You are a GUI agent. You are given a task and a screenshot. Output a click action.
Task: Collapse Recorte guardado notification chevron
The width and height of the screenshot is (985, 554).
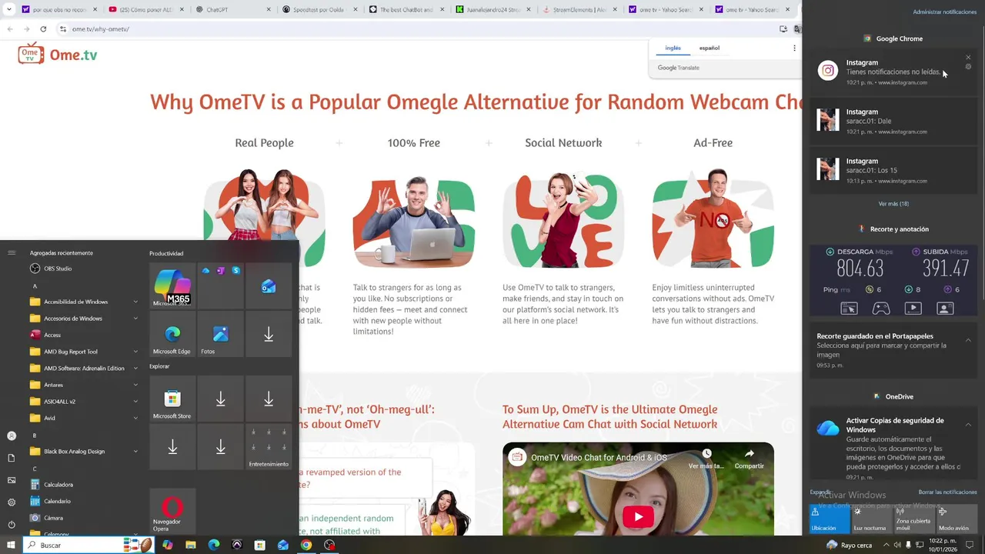click(968, 340)
